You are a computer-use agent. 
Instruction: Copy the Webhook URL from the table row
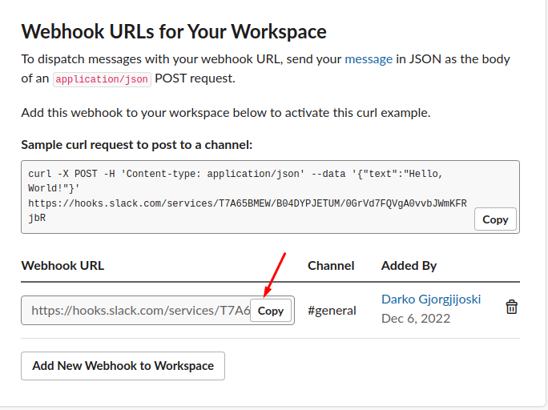(x=271, y=311)
